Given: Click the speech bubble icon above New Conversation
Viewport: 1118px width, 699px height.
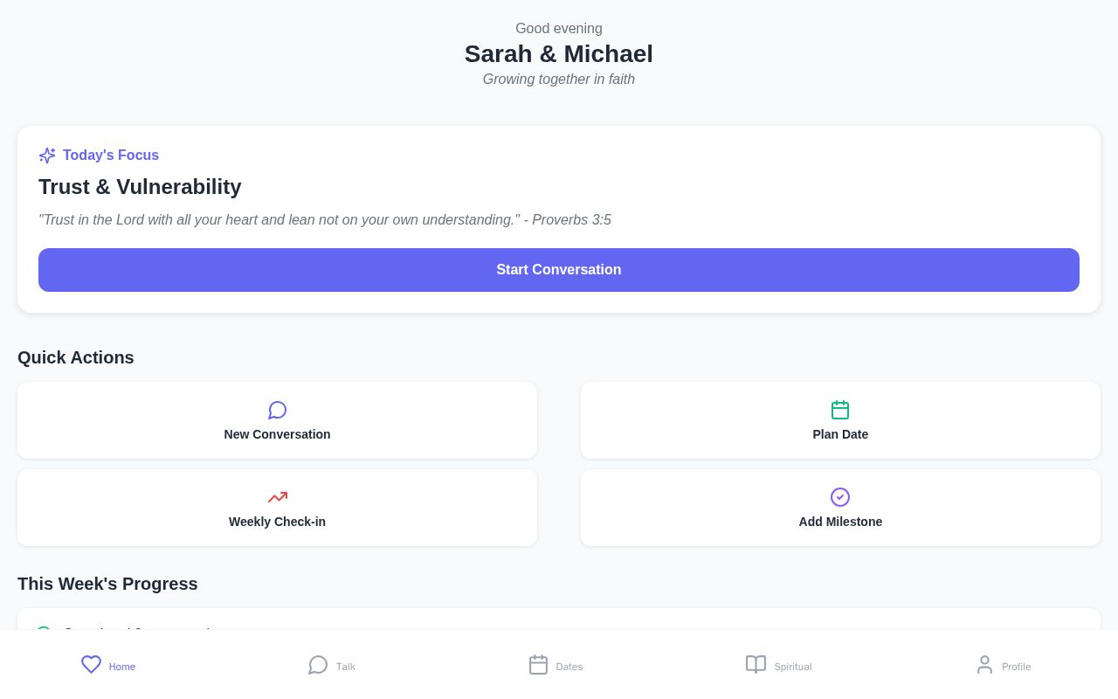Looking at the screenshot, I should (277, 410).
